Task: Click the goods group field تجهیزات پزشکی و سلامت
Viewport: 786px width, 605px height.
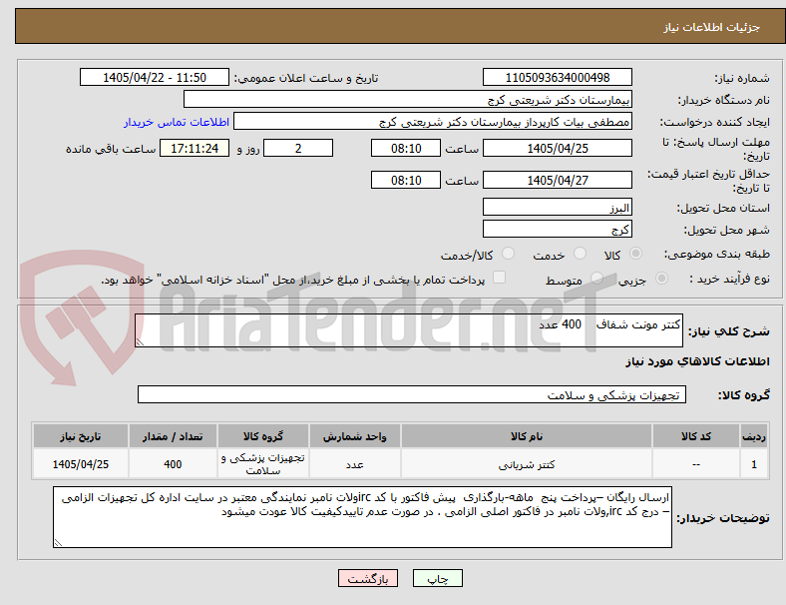Action: coord(412,394)
